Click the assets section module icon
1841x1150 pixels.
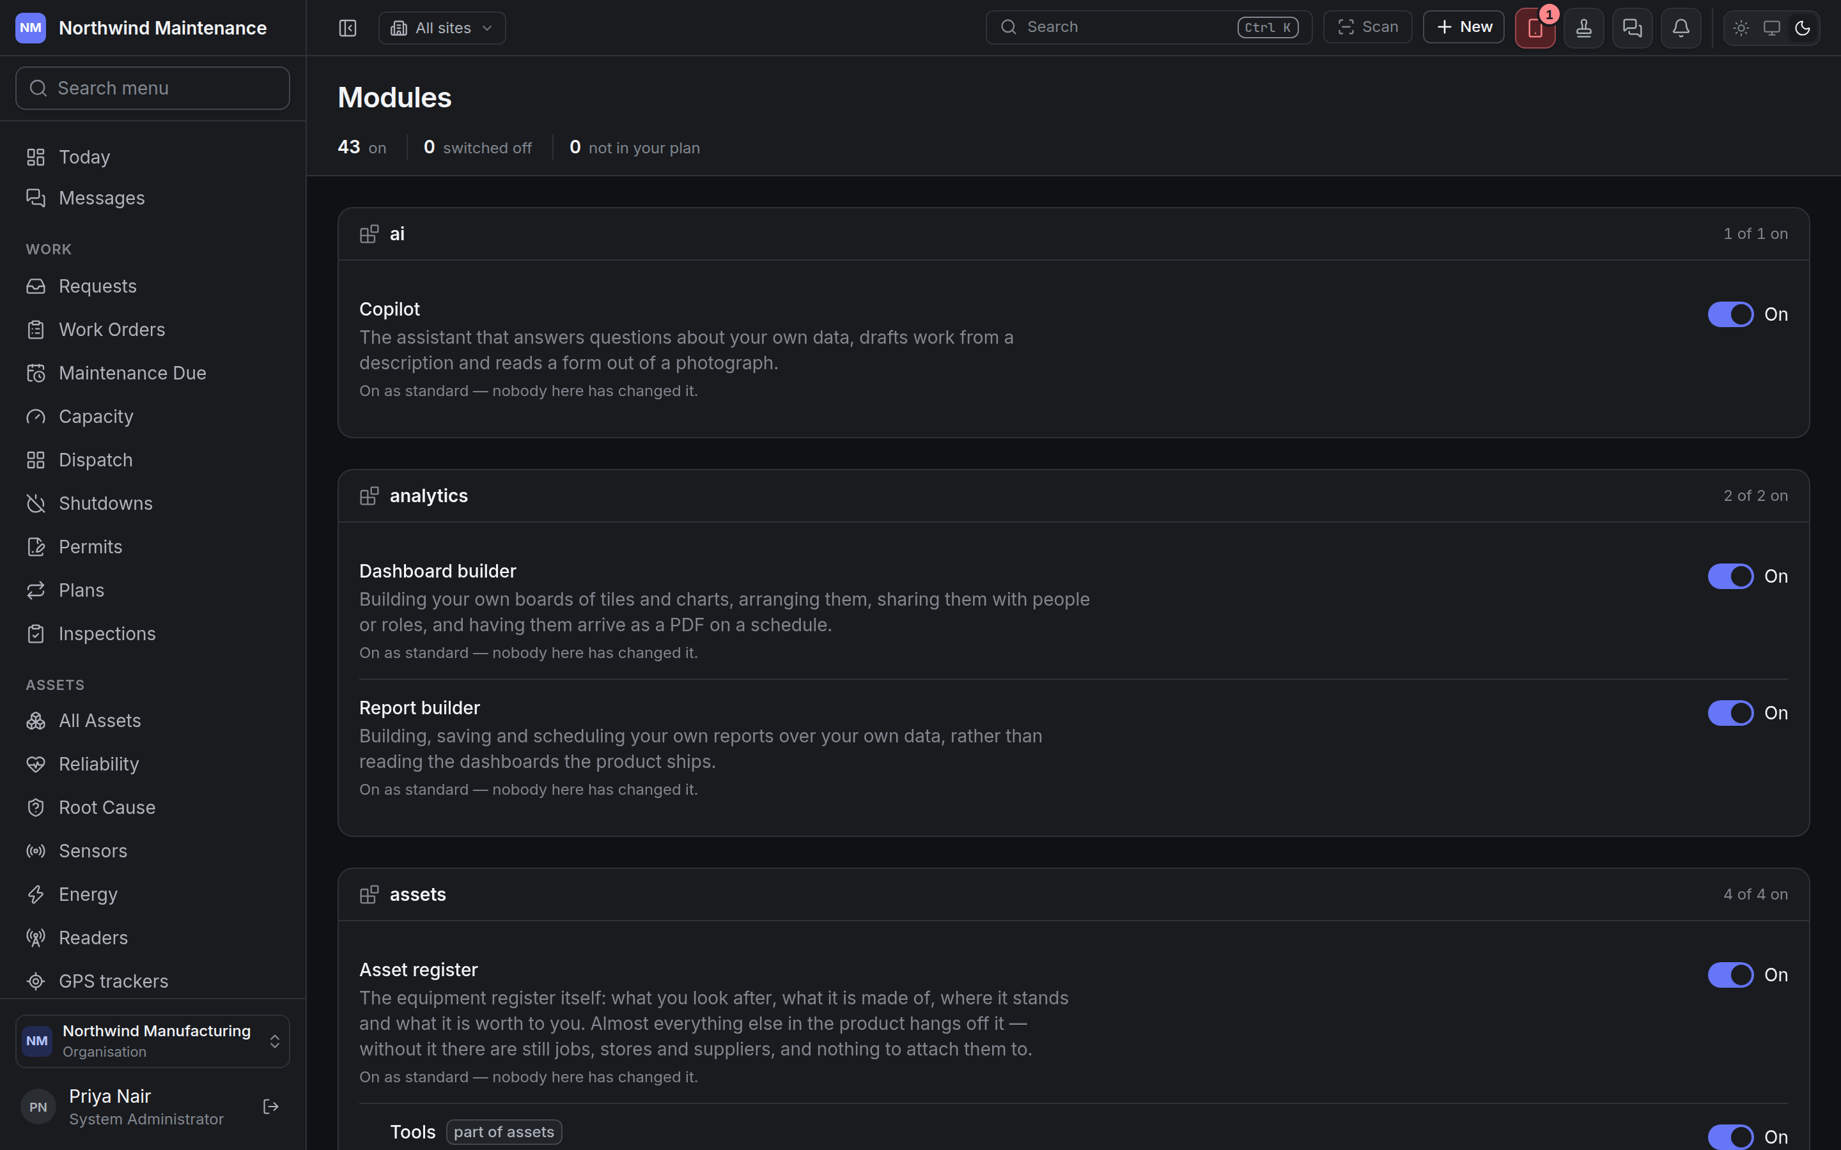point(369,894)
